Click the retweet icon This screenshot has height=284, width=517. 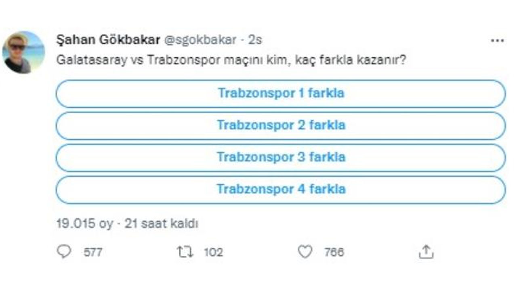[185, 252]
